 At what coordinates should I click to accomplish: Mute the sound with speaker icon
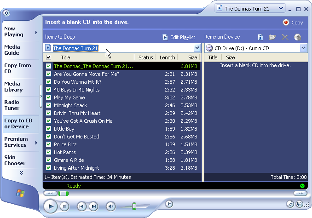point(111,207)
